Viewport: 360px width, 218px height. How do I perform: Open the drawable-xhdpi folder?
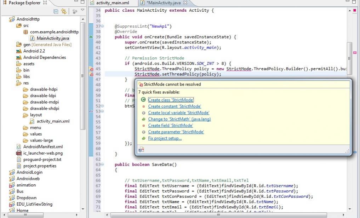45,108
